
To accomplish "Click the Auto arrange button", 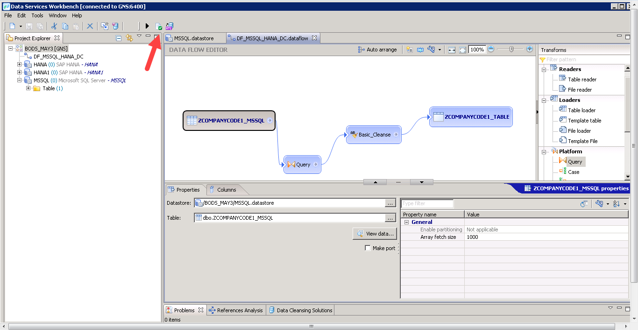I will click(377, 50).
